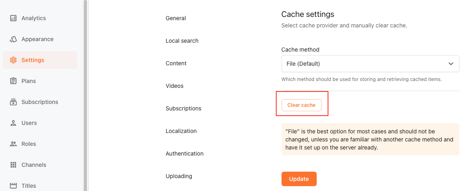
Task: Switch to Local search settings
Action: [182, 41]
